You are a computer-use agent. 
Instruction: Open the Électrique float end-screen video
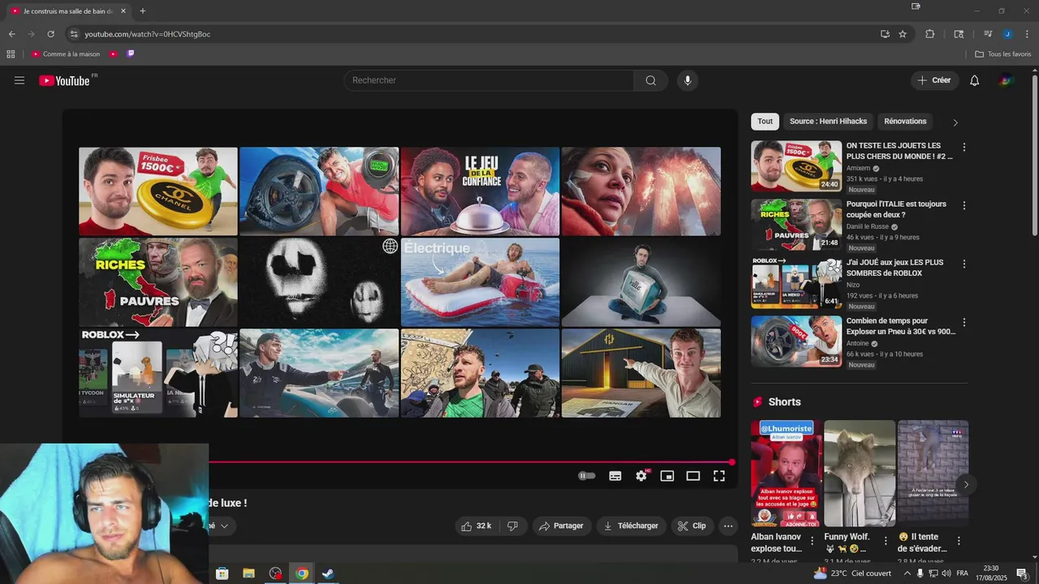tap(480, 282)
